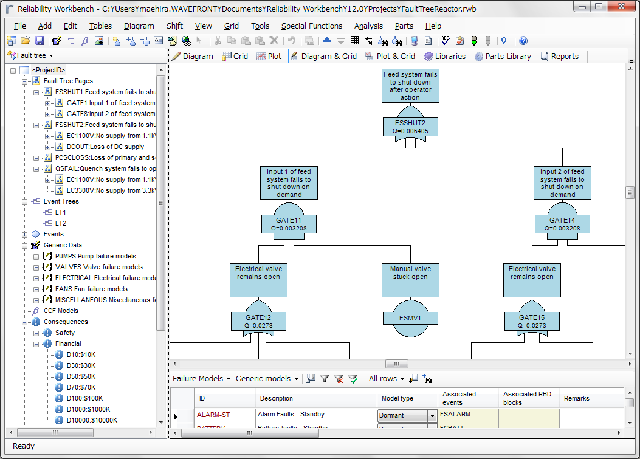Collapse the Financial consequences node
The height and width of the screenshot is (459, 640).
click(x=36, y=344)
